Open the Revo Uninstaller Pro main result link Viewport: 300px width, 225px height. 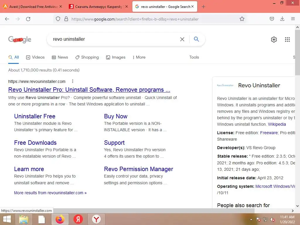tap(89, 90)
